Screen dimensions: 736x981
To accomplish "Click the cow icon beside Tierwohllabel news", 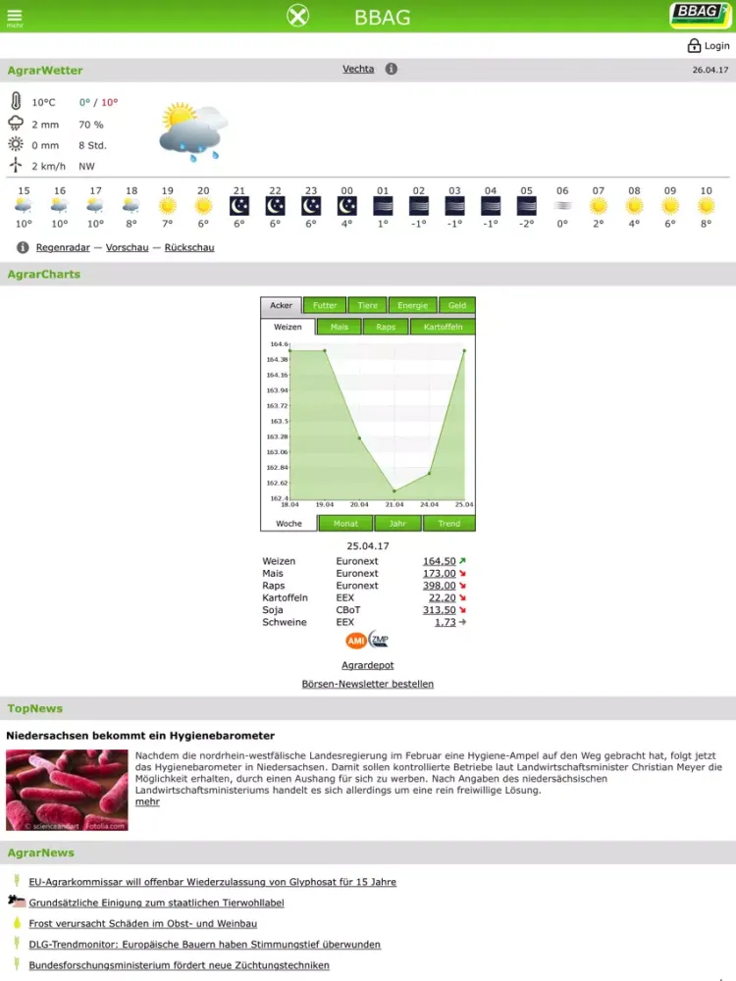I will pyautogui.click(x=17, y=902).
